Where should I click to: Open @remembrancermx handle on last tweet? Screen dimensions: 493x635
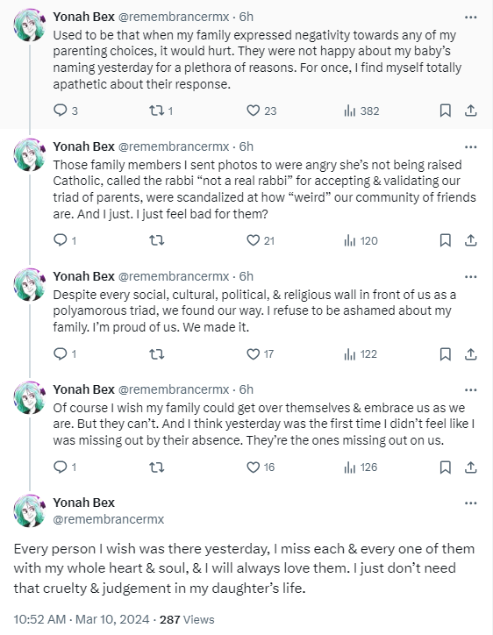pyautogui.click(x=109, y=519)
